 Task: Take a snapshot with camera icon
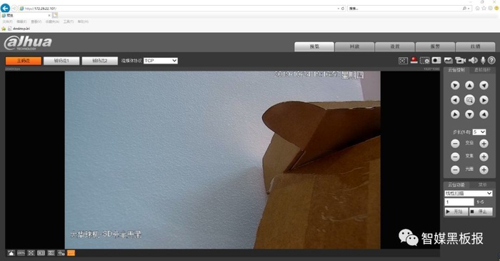coord(436,61)
